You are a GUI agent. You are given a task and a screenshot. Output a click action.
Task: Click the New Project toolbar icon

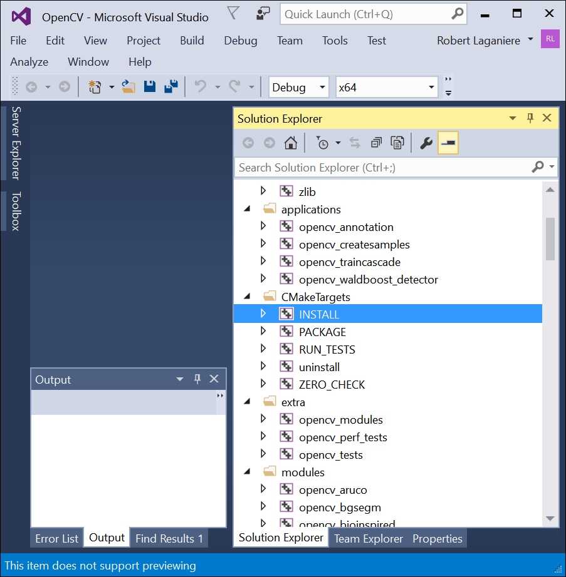click(x=95, y=87)
